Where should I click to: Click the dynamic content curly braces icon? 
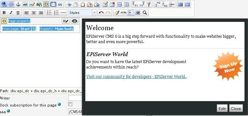[x=46, y=4]
